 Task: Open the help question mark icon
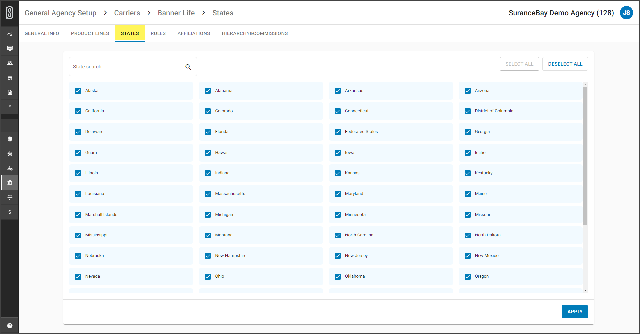10,326
